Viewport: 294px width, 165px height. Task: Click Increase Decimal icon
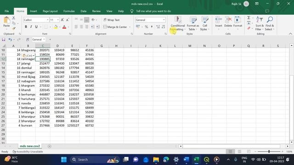158,27
